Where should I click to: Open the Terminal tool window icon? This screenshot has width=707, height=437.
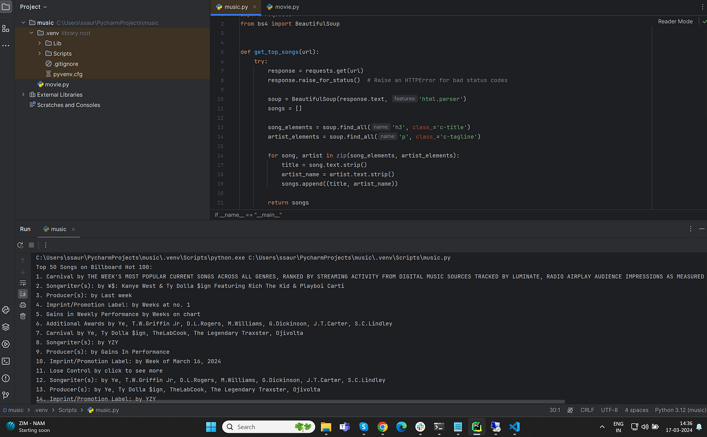point(6,361)
